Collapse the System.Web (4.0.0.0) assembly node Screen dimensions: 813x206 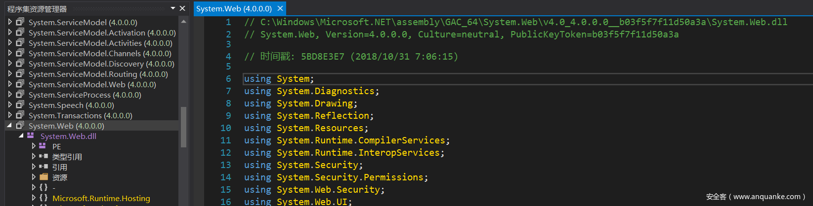coord(9,126)
